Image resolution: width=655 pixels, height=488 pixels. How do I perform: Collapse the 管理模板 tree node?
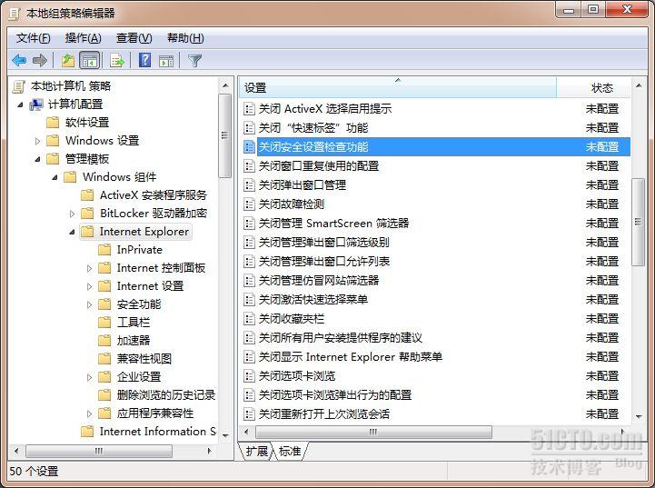(37, 159)
